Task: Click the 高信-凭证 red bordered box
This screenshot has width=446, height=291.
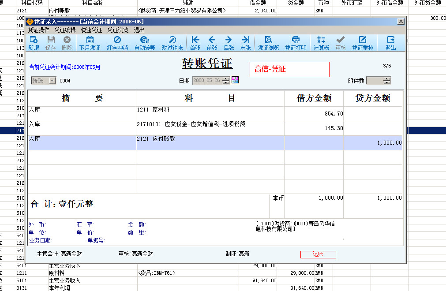Action: [289, 69]
